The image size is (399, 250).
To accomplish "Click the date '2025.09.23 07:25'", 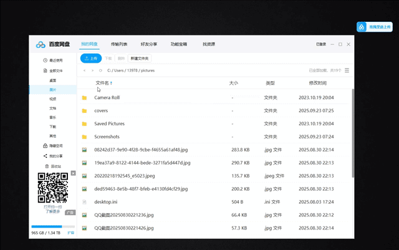I will (316, 111).
